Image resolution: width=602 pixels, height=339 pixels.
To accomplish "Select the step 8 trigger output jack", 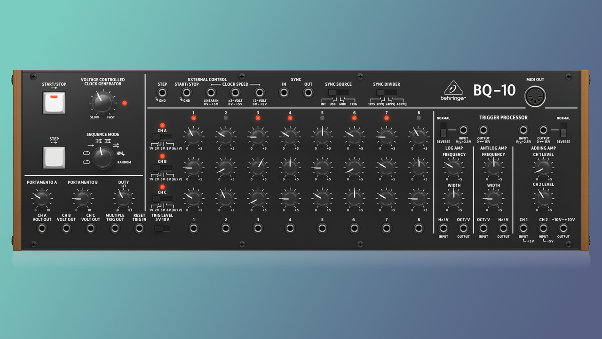I will 419,228.
